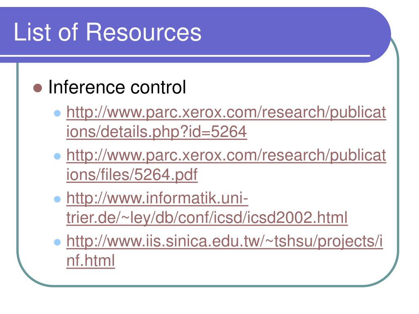The image size is (419, 314).
Task: Click the word 'List' in the title
Action: coord(32,32)
